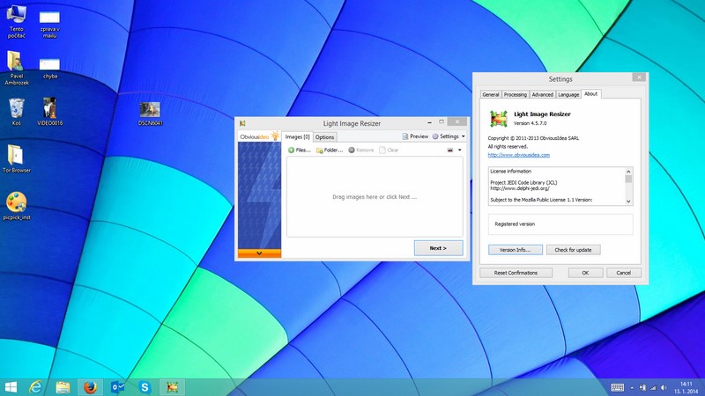705x396 pixels.
Task: Click the Files add icon
Action: (x=292, y=150)
